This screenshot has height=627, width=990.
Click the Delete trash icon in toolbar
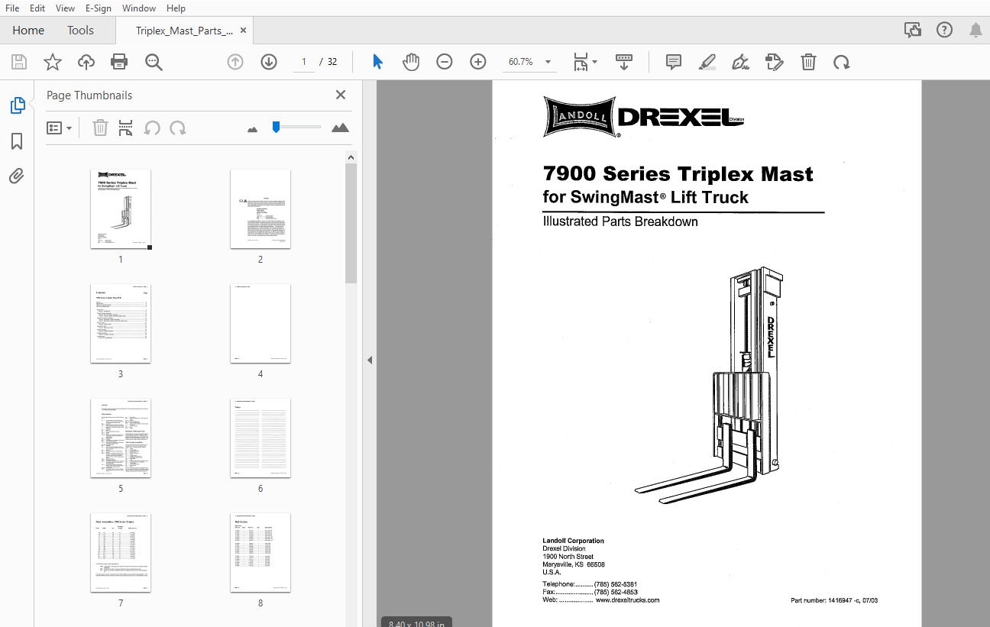808,62
